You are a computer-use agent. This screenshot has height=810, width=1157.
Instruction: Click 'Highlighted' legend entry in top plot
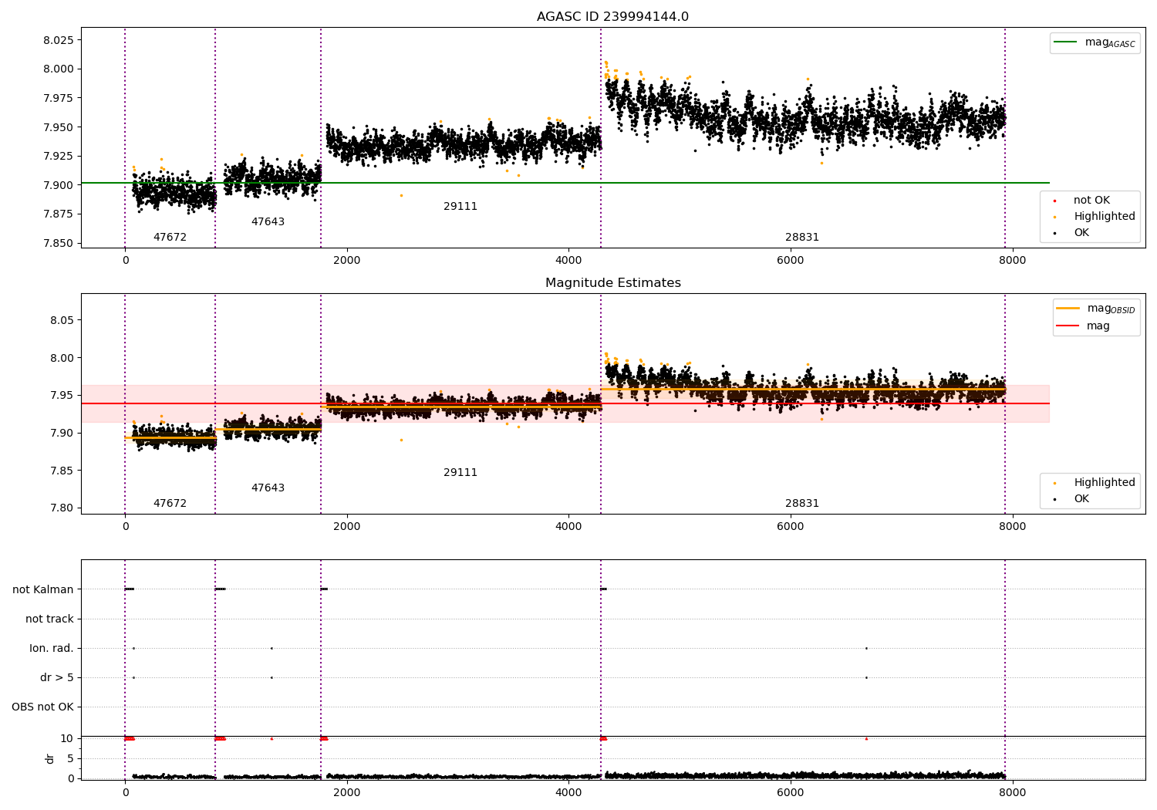1095,216
